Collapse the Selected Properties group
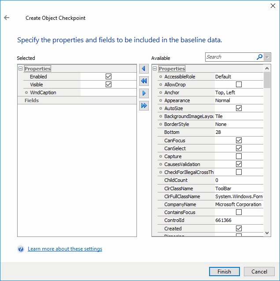The image size is (280, 281). point(20,69)
